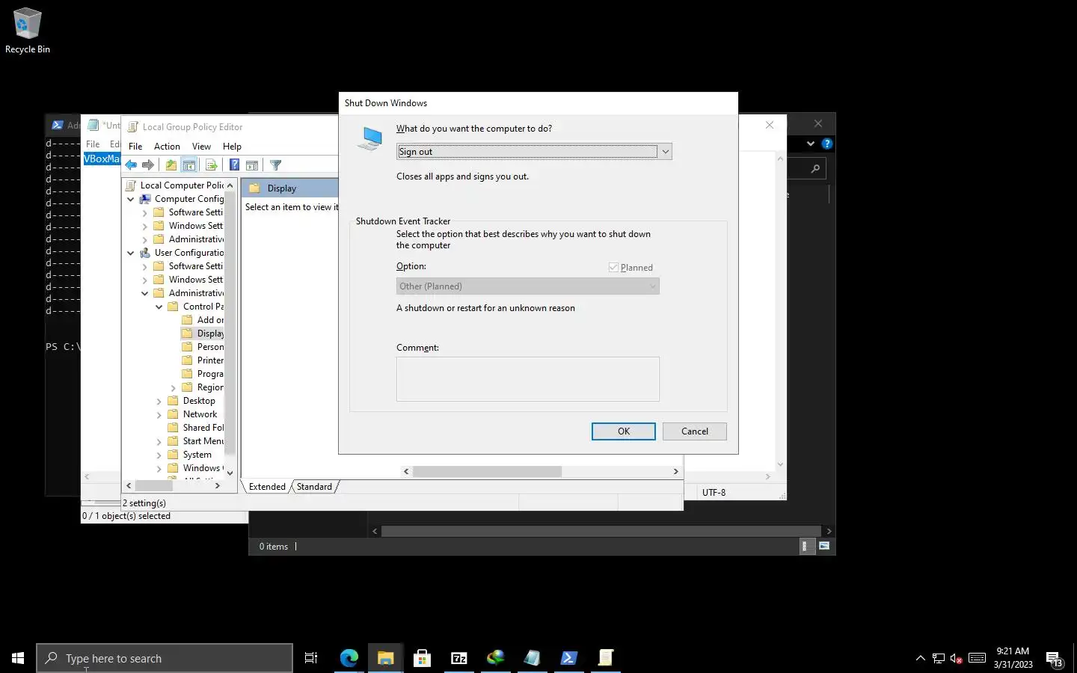Show hidden tray icons chevron
The image size is (1077, 673).
(920, 658)
